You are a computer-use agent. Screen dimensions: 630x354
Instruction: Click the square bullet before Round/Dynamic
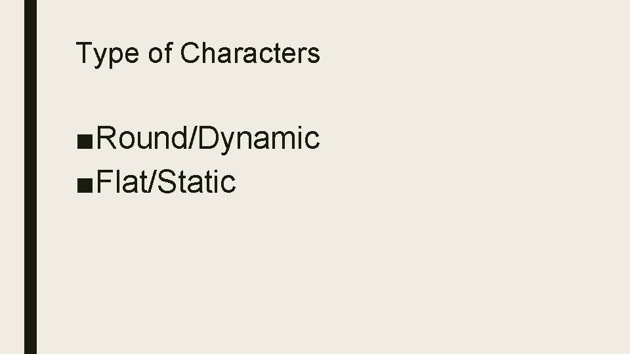pos(85,140)
